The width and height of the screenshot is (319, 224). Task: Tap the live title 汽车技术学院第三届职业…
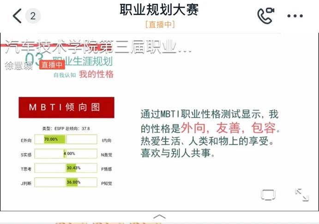click(x=98, y=47)
